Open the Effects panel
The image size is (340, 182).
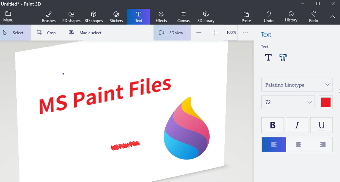tap(161, 17)
